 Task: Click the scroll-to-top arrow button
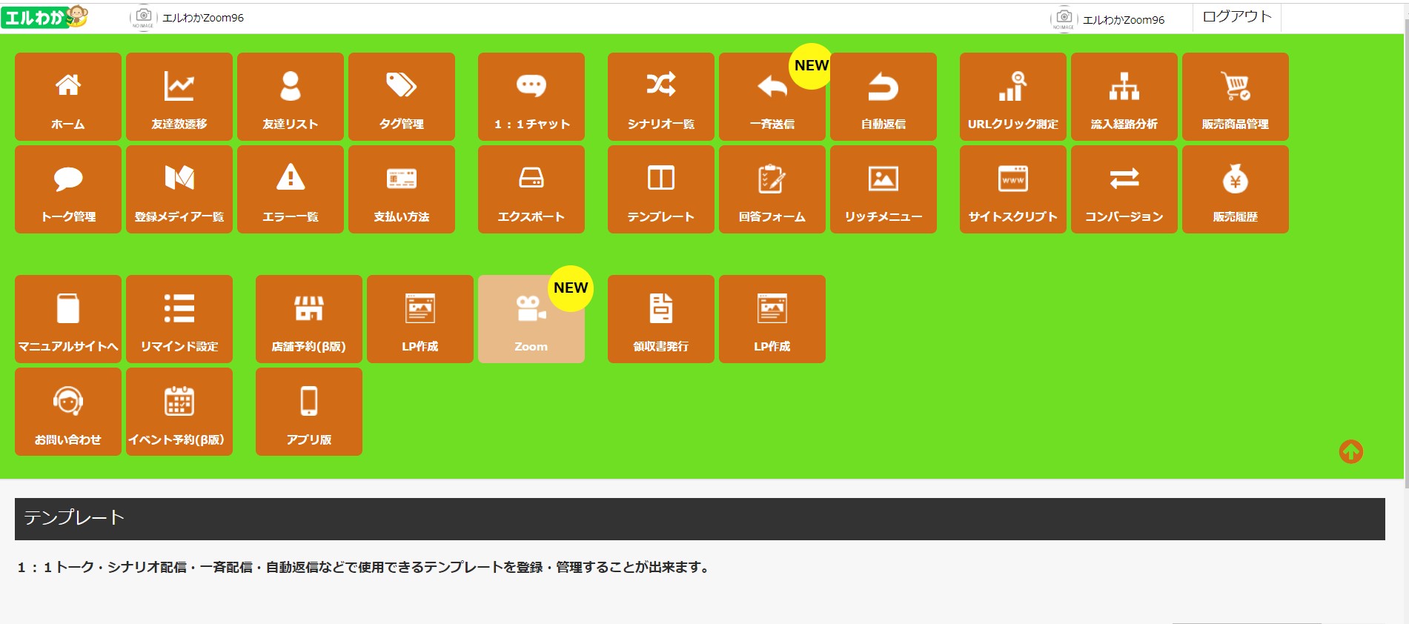tap(1350, 451)
